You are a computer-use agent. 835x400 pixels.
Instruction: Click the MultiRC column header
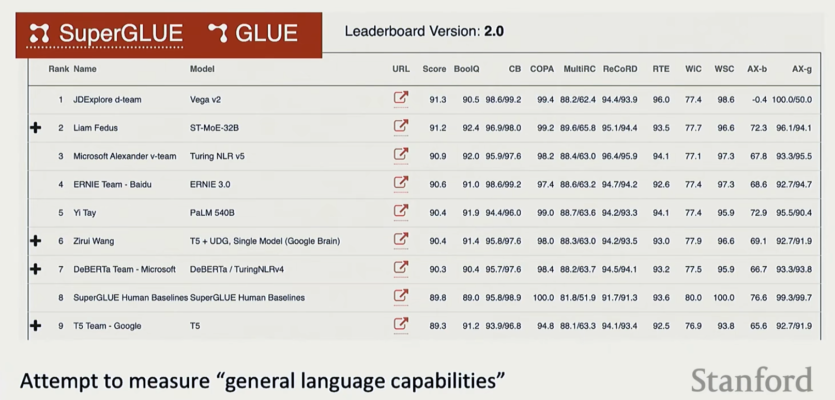(580, 69)
